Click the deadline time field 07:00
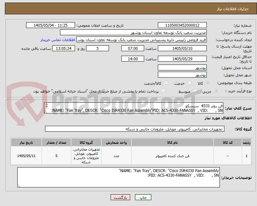The height and width of the screenshot is (206, 257). click(133, 49)
